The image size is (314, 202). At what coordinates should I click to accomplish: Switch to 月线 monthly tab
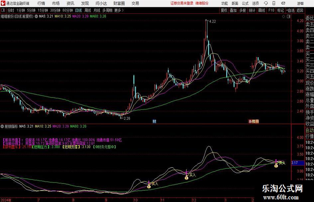(x=97, y=10)
